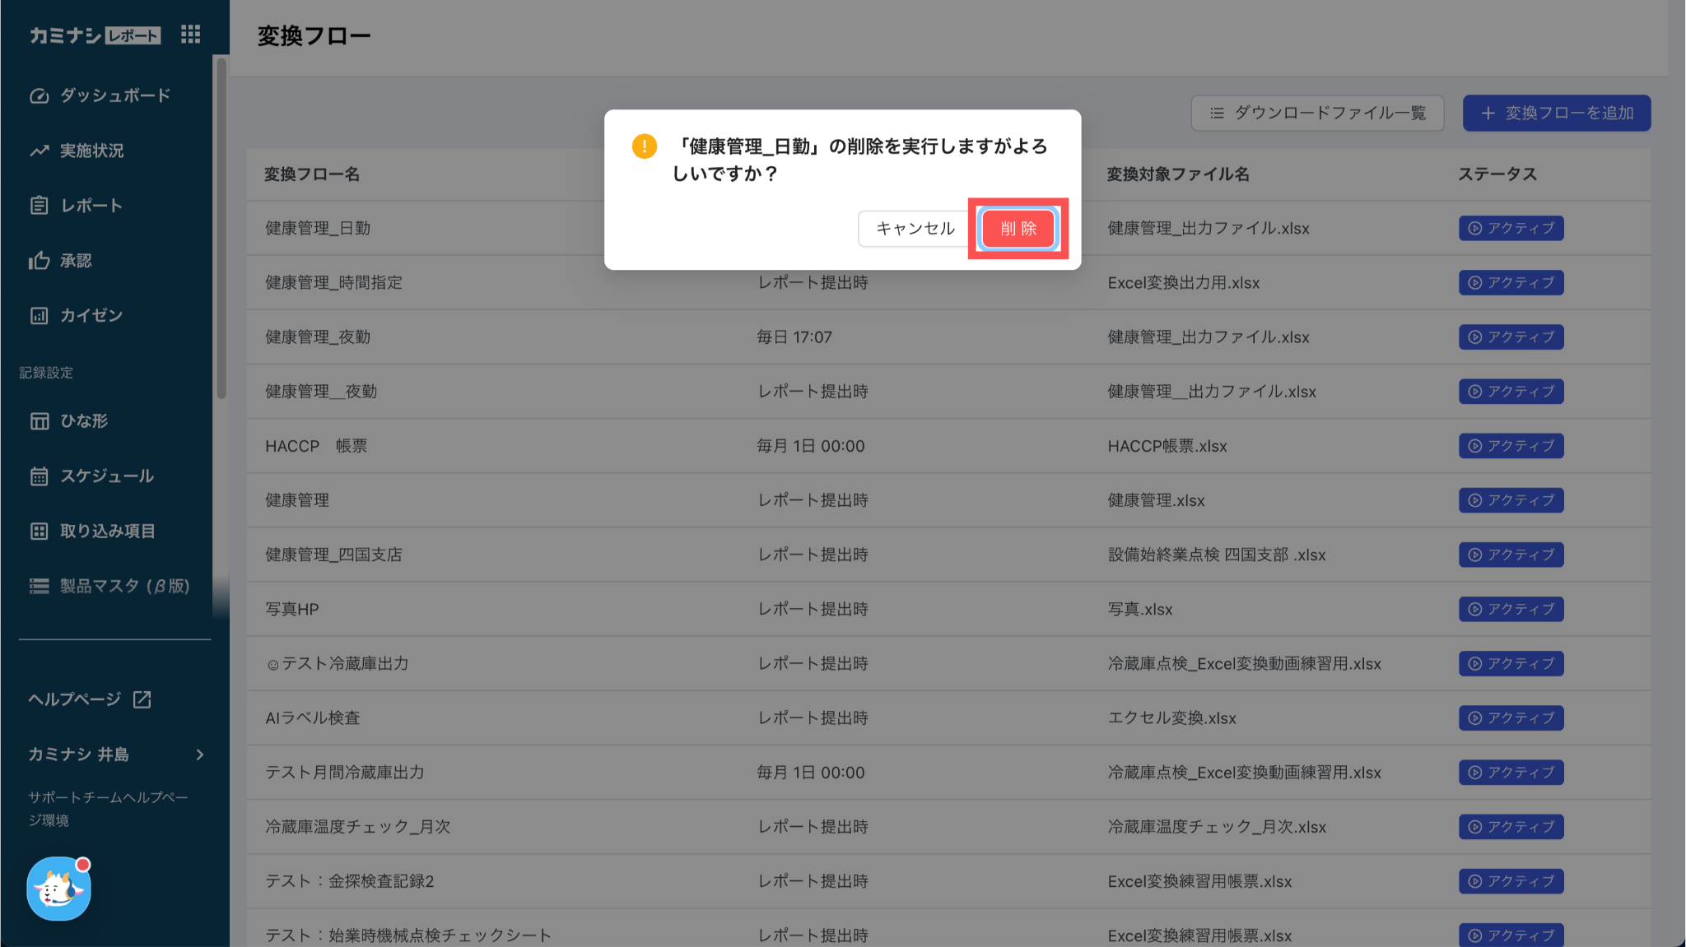Image resolution: width=1686 pixels, height=947 pixels.
Task: Open the スケジュール sidebar item
Action: pyautogui.click(x=106, y=476)
